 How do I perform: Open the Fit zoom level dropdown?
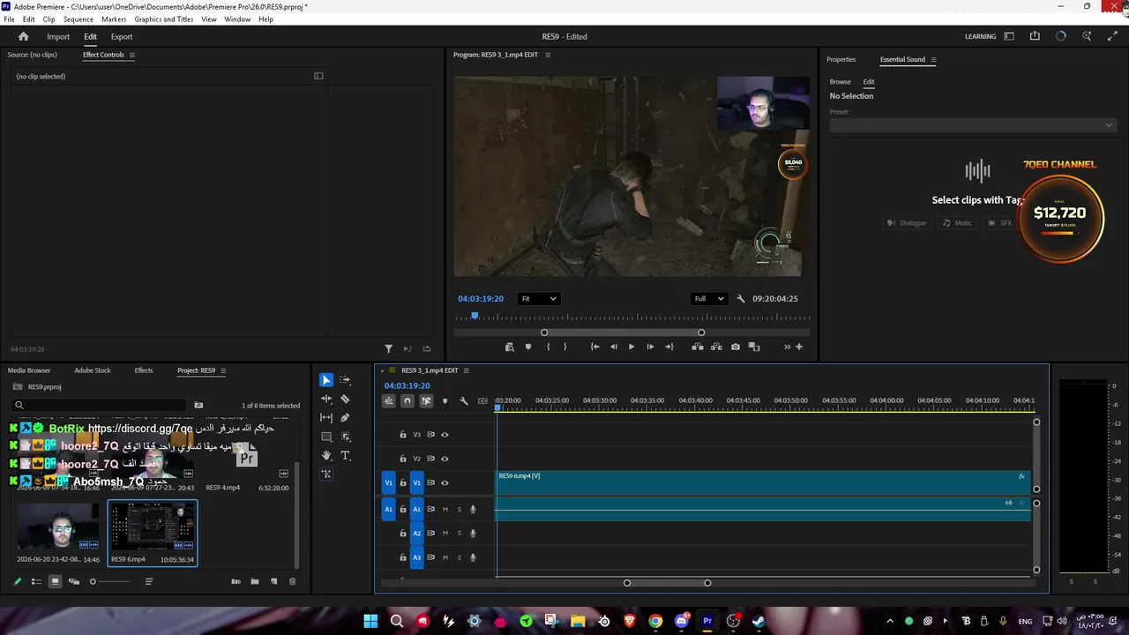pyautogui.click(x=538, y=299)
